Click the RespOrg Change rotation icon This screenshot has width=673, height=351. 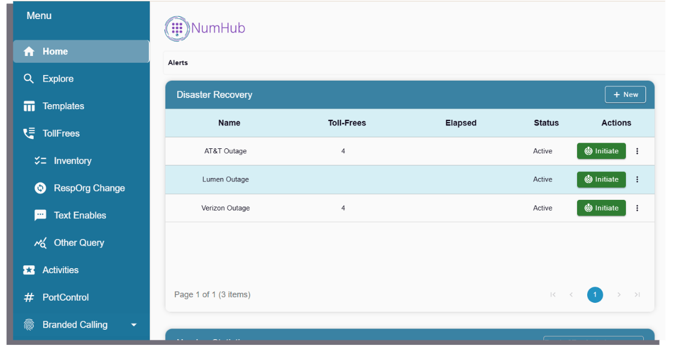pyautogui.click(x=40, y=188)
